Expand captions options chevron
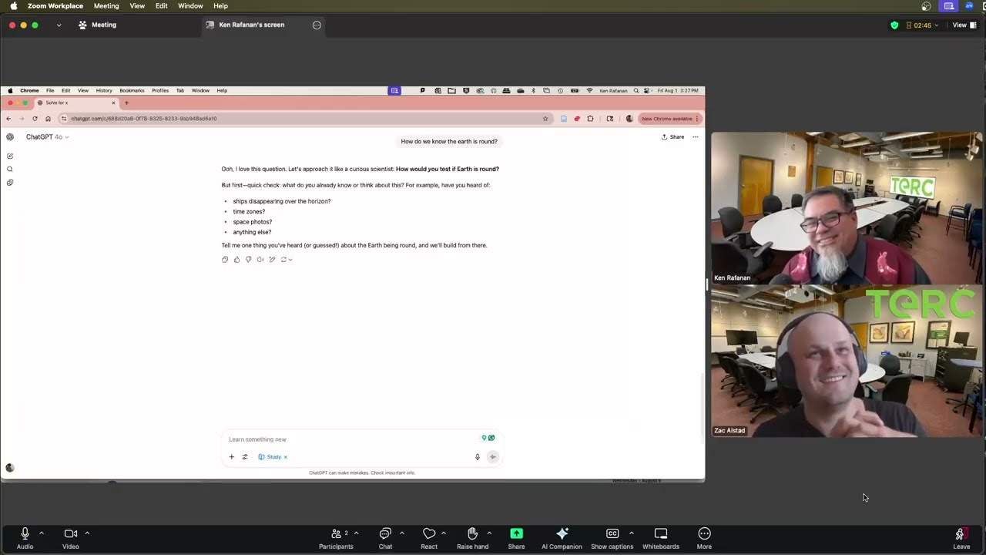Screen dimensions: 986x555 tap(631, 533)
